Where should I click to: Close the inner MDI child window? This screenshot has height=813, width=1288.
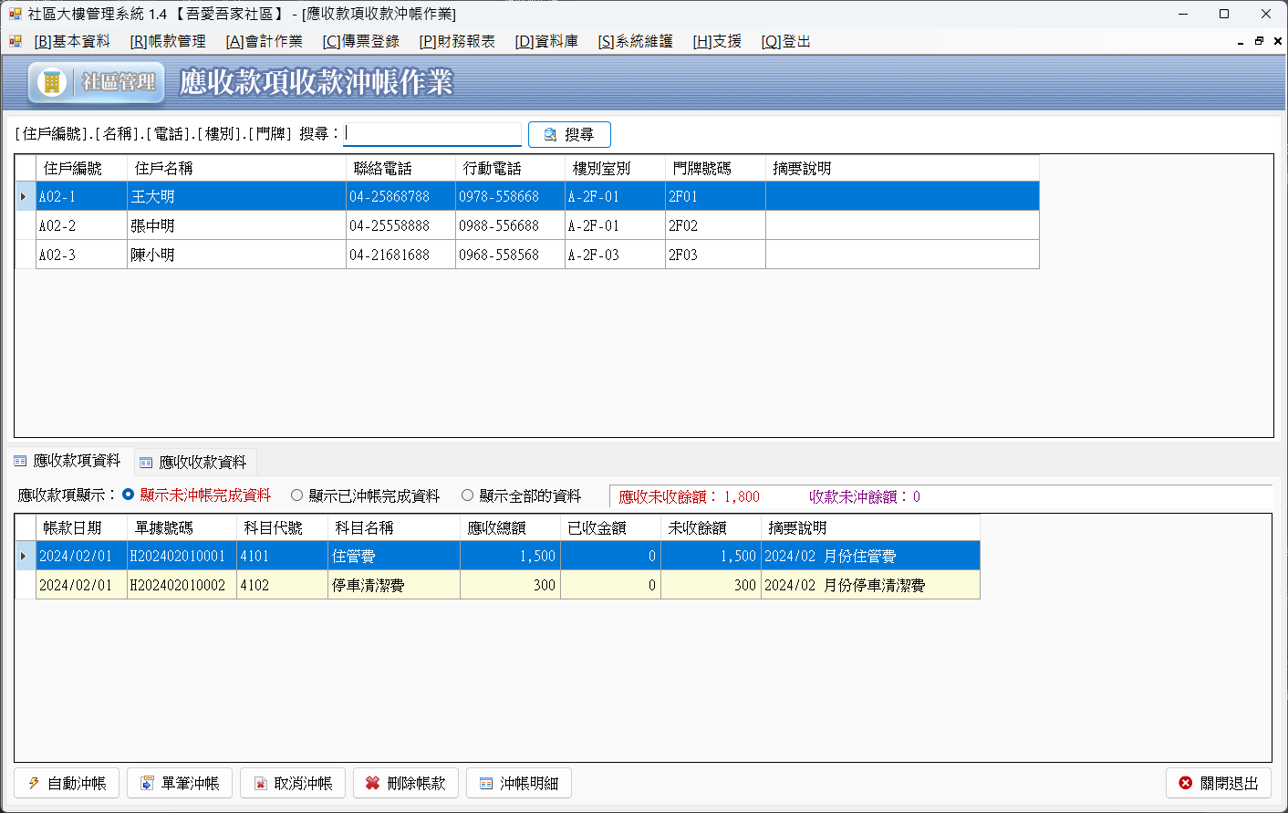[1278, 41]
